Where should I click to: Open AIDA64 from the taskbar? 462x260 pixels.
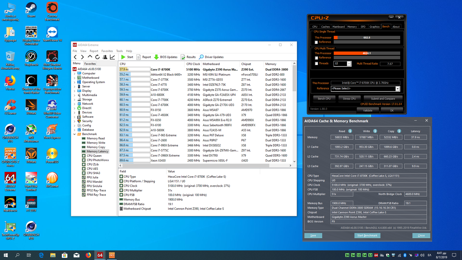click(100, 255)
